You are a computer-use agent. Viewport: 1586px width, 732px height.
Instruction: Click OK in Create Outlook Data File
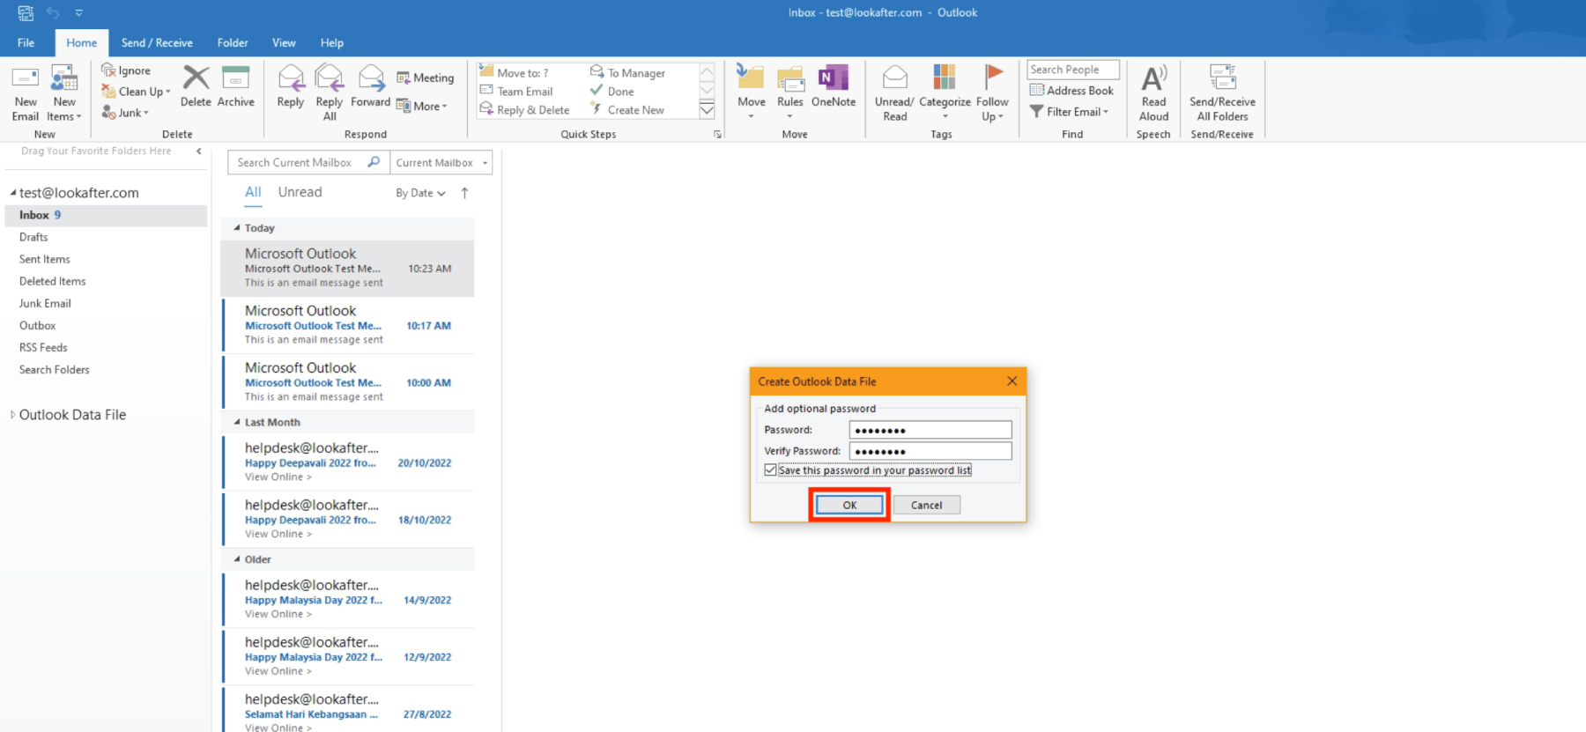click(x=849, y=505)
